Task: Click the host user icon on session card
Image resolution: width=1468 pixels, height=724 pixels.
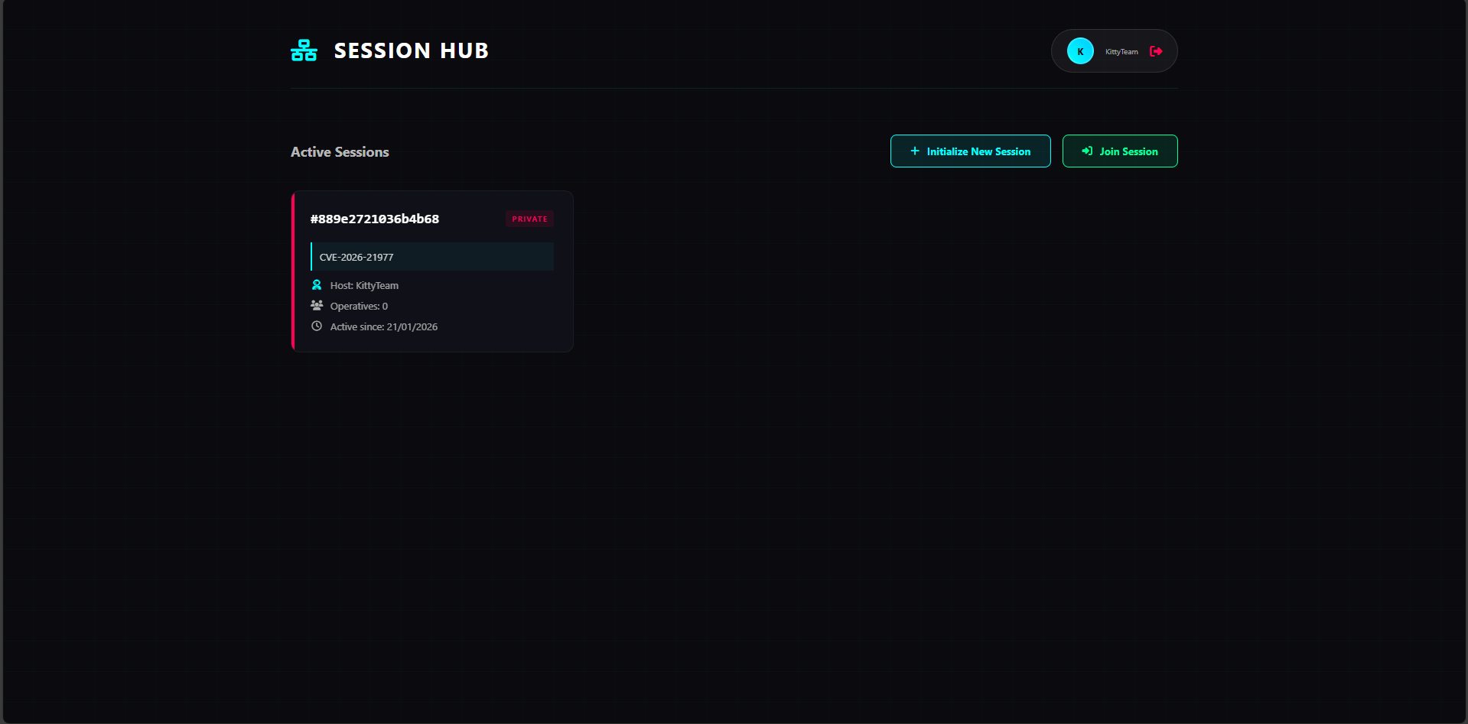Action: (317, 285)
